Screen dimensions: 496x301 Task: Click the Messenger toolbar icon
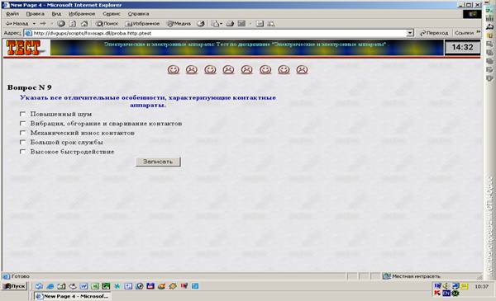click(271, 24)
